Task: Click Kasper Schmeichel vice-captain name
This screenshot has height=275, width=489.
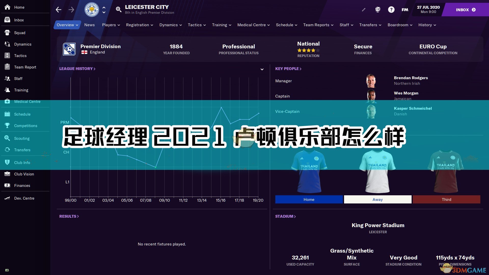Action: (x=413, y=108)
